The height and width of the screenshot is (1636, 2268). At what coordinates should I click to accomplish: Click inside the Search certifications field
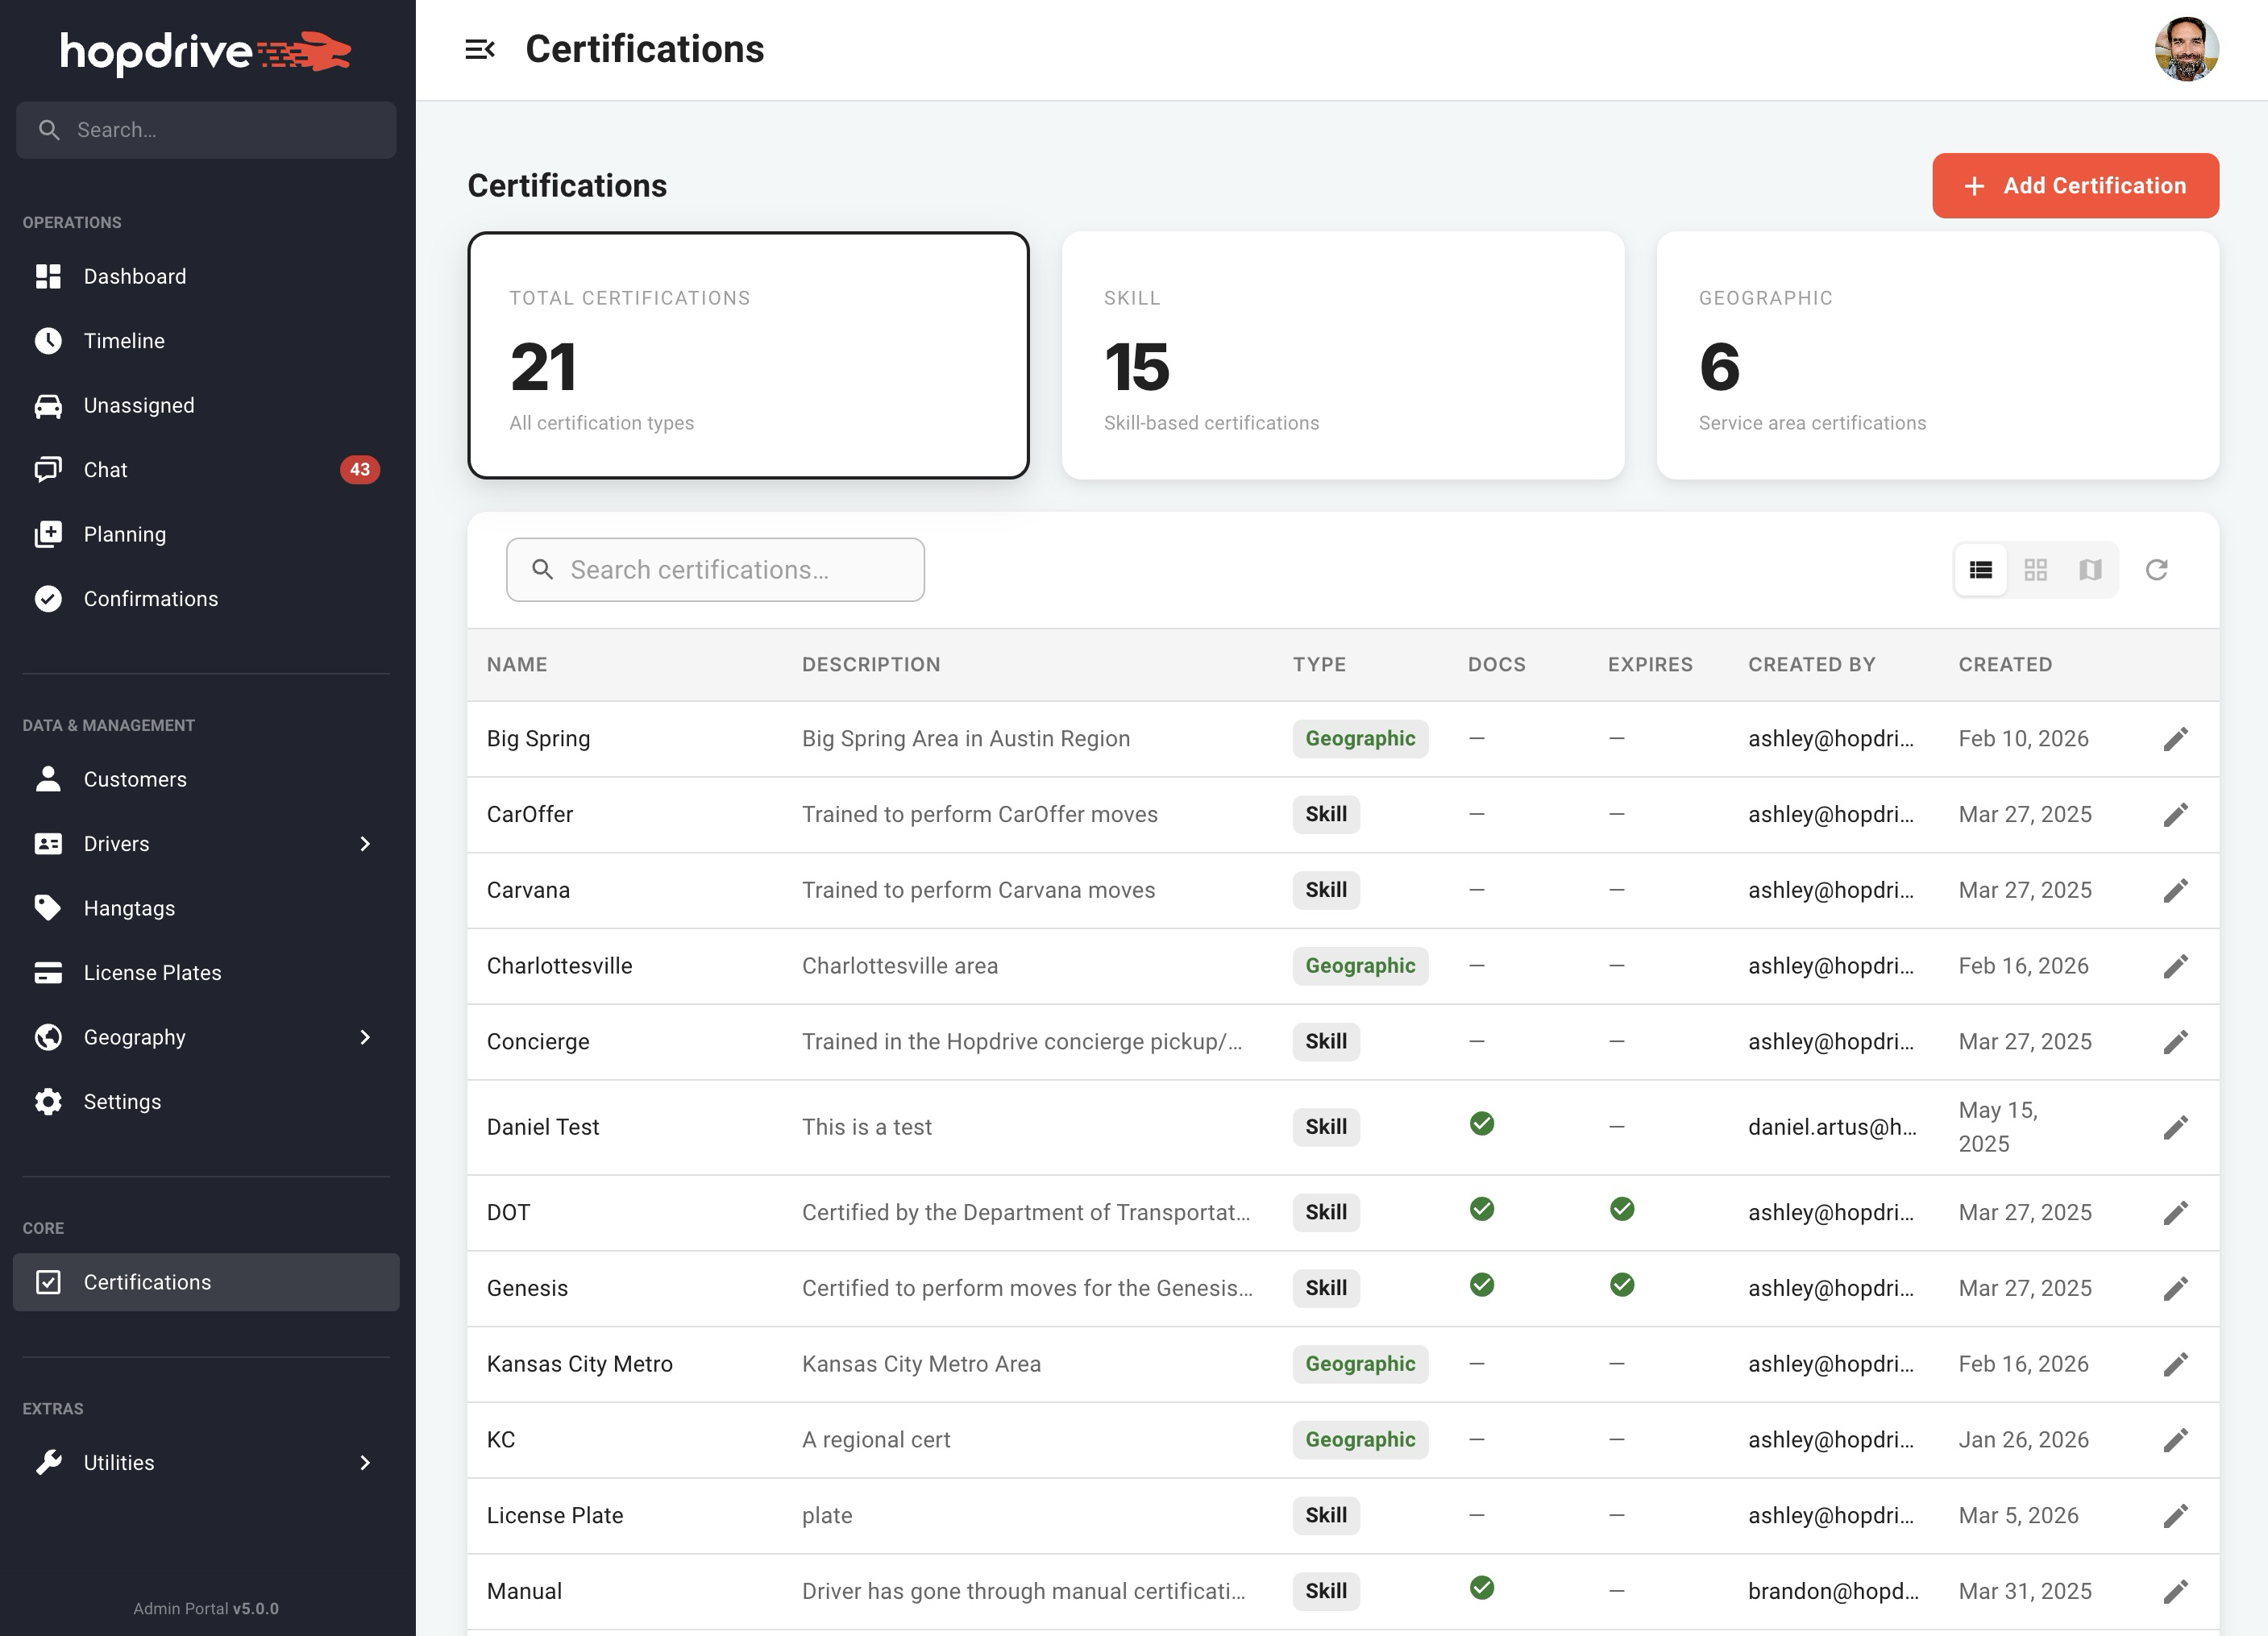click(x=714, y=569)
